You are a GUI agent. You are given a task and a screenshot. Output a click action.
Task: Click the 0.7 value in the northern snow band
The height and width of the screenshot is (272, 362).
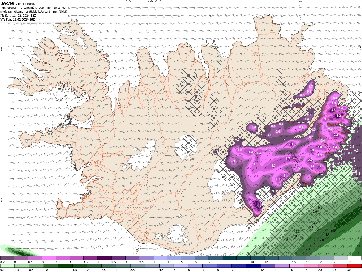(311, 86)
